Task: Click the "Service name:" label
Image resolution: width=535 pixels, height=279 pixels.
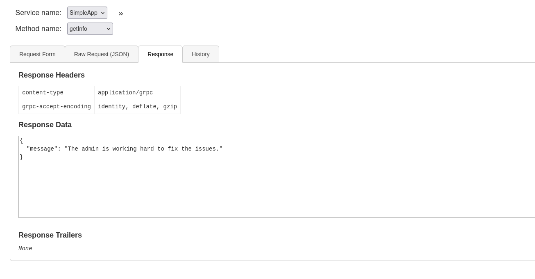Action: tap(39, 13)
